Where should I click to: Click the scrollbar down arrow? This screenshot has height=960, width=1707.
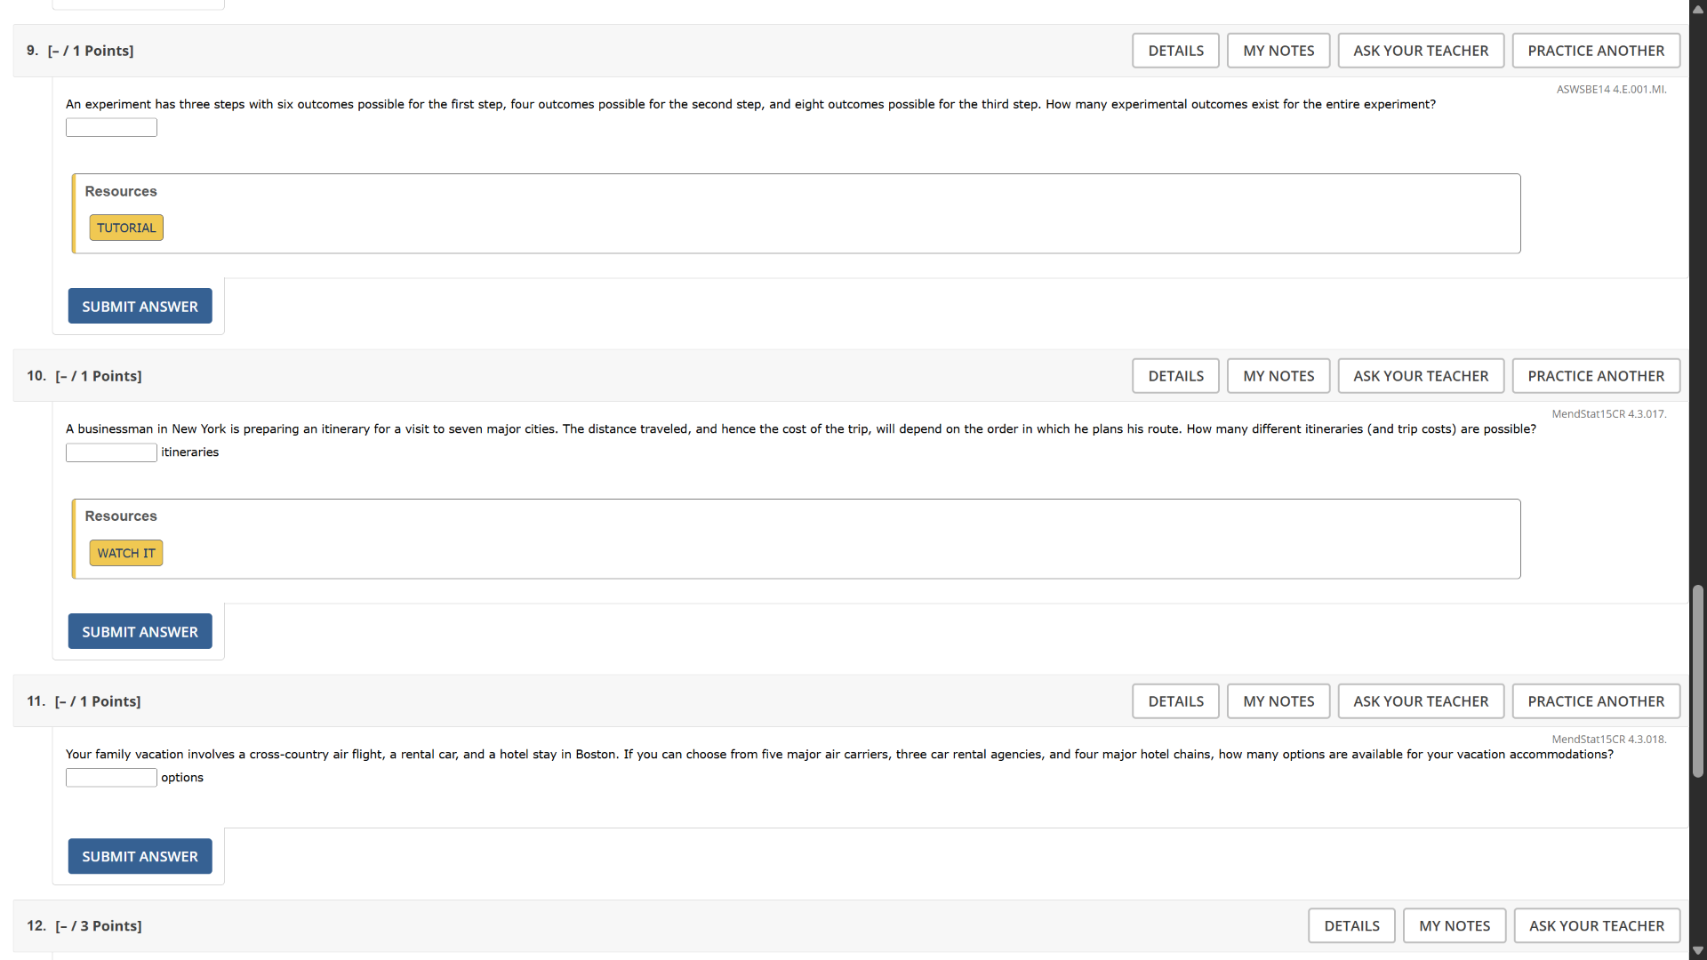[x=1697, y=950]
